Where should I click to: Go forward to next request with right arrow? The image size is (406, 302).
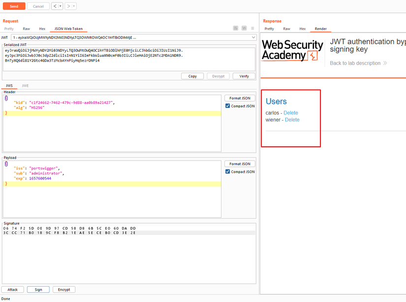click(68, 6)
